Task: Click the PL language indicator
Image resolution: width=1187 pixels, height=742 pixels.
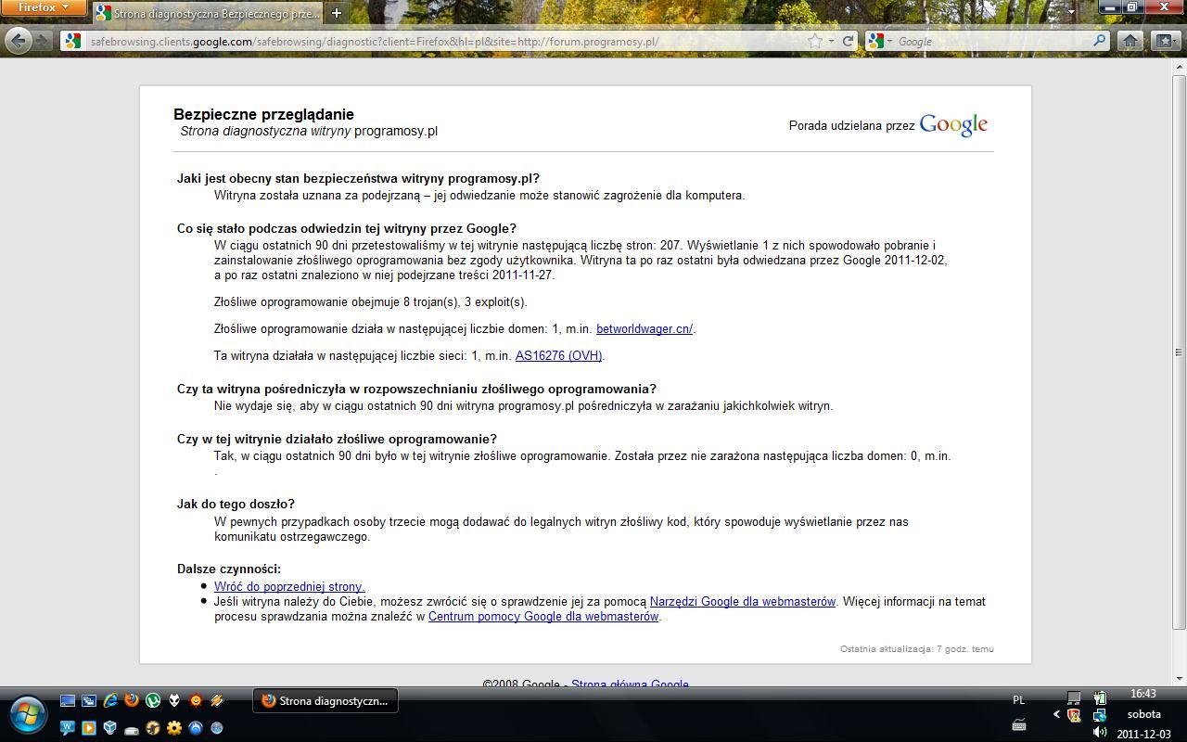Action: tap(1018, 700)
